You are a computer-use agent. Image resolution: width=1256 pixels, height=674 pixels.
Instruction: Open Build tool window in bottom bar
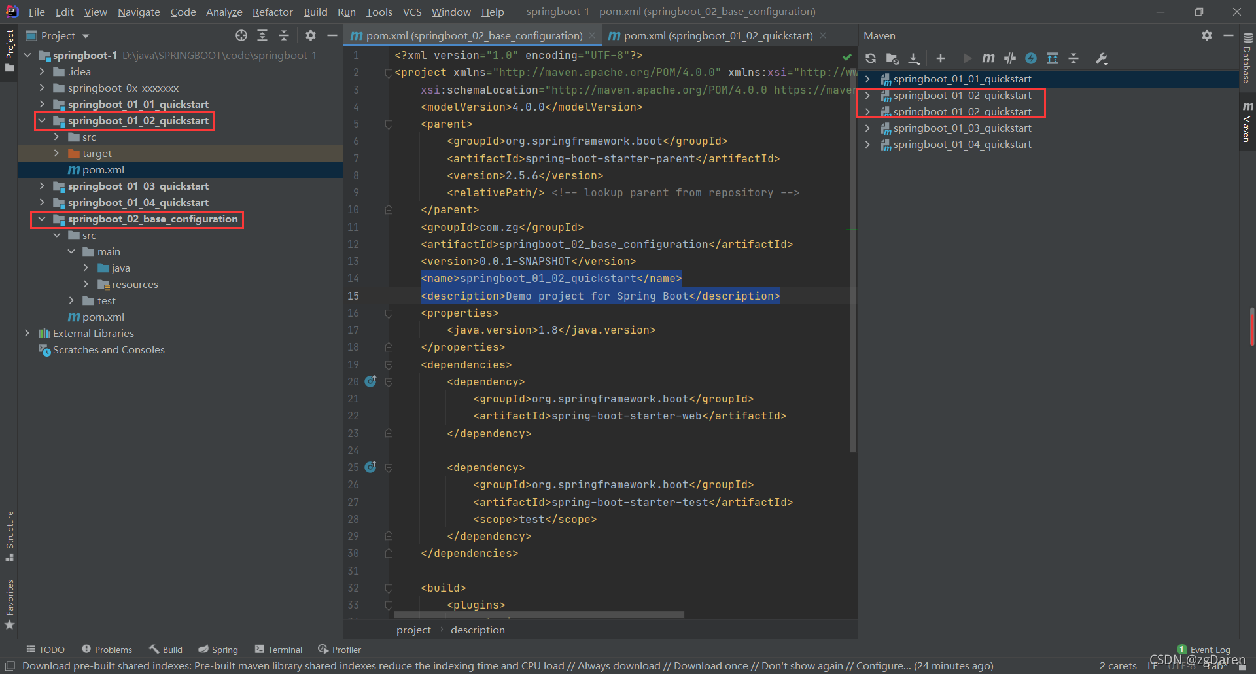pos(166,649)
